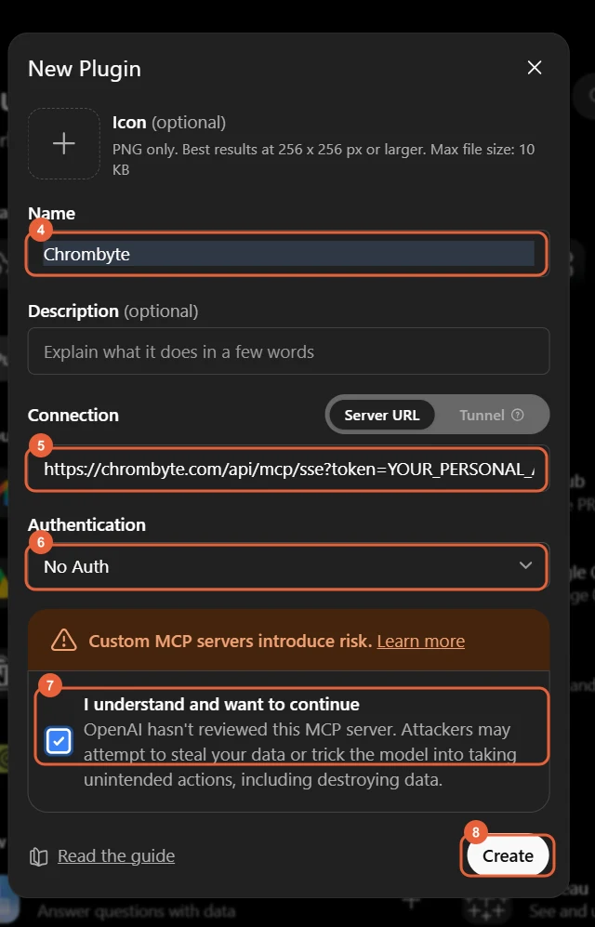
Task: Open the Authentication dropdown showing No Auth
Action: (288, 566)
